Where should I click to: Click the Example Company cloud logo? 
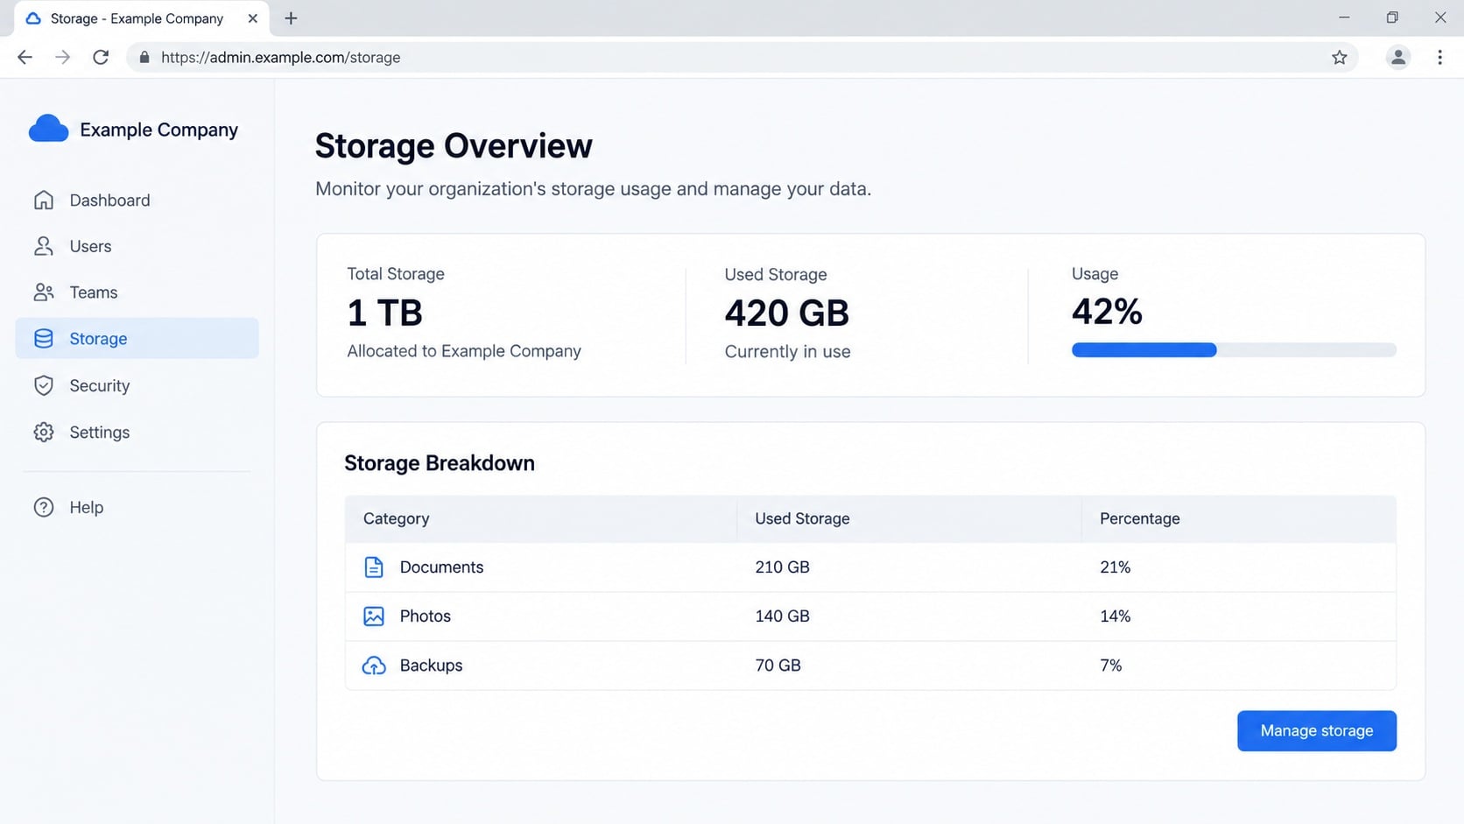(x=48, y=129)
